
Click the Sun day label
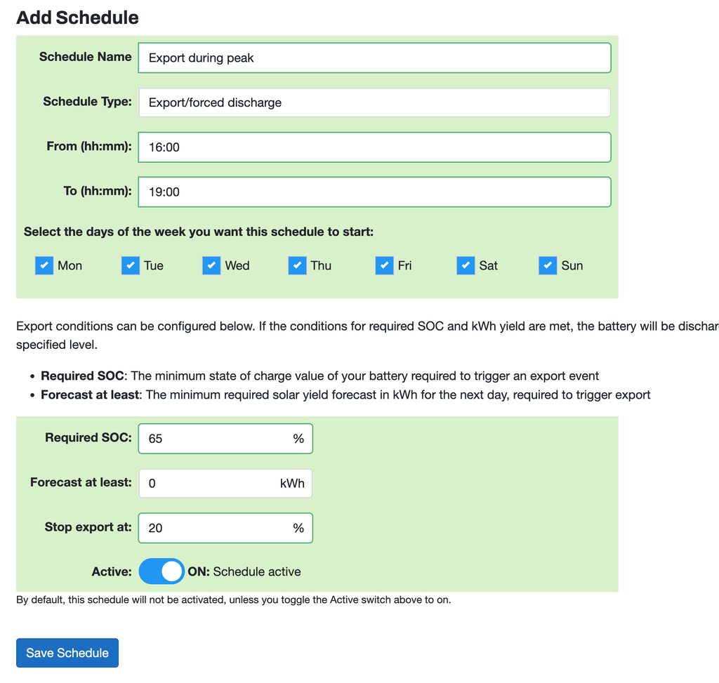click(572, 265)
